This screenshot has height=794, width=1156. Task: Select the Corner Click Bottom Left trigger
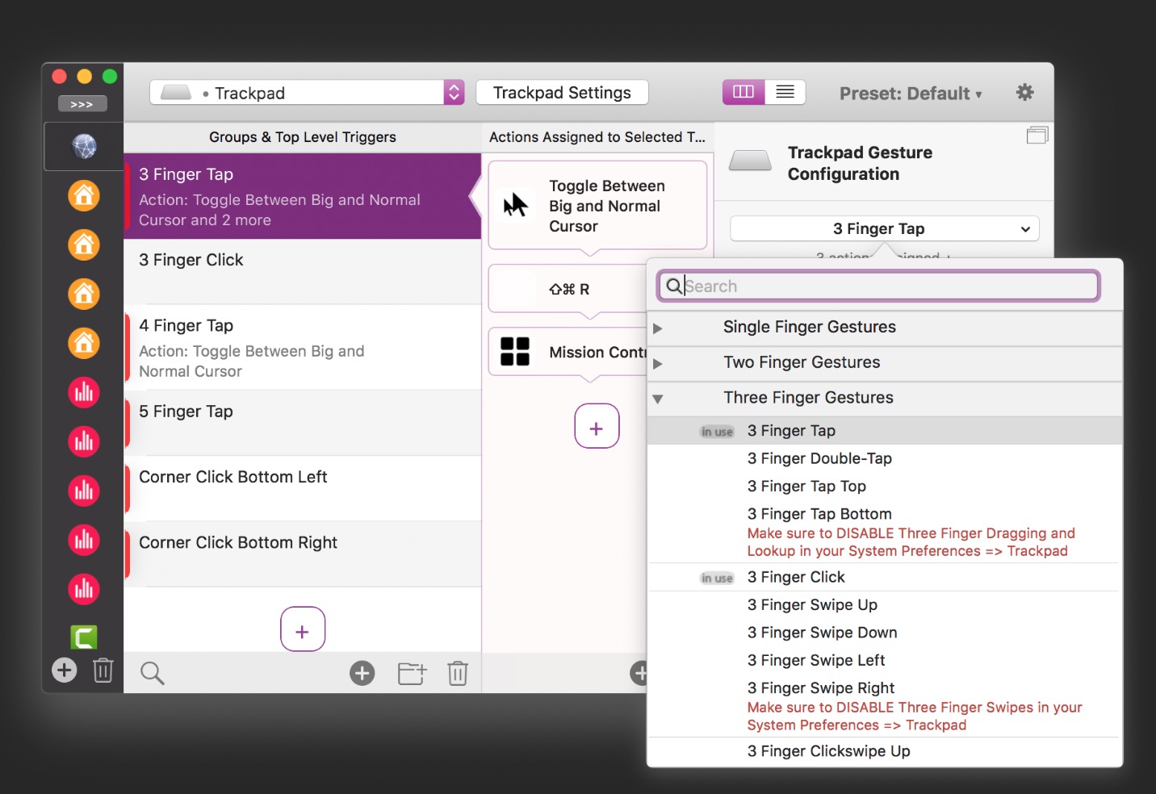303,488
